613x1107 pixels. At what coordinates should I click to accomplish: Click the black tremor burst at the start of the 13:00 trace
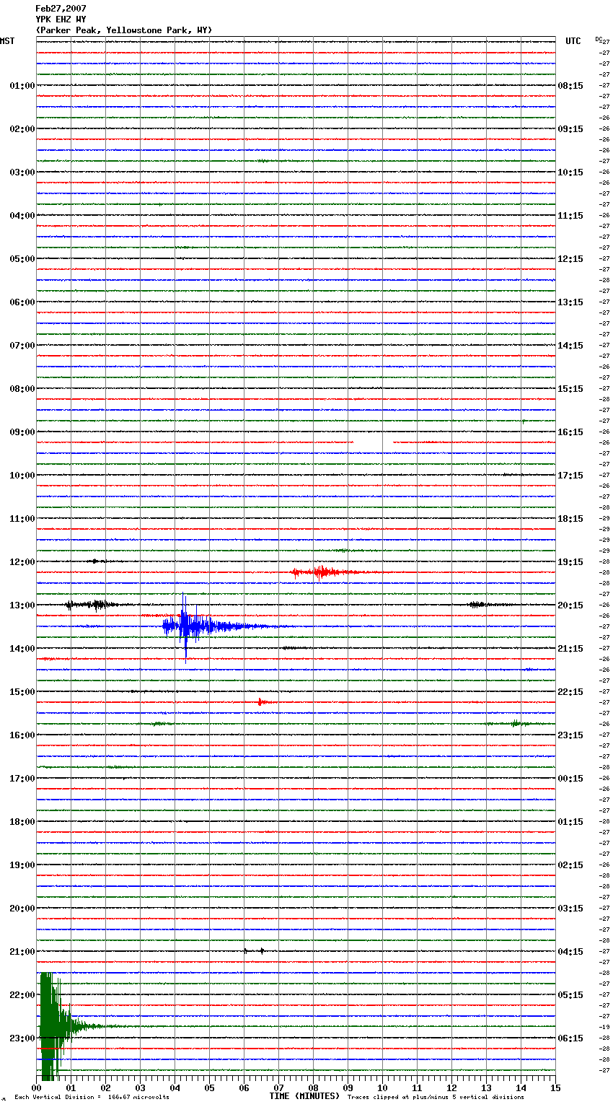tap(92, 605)
